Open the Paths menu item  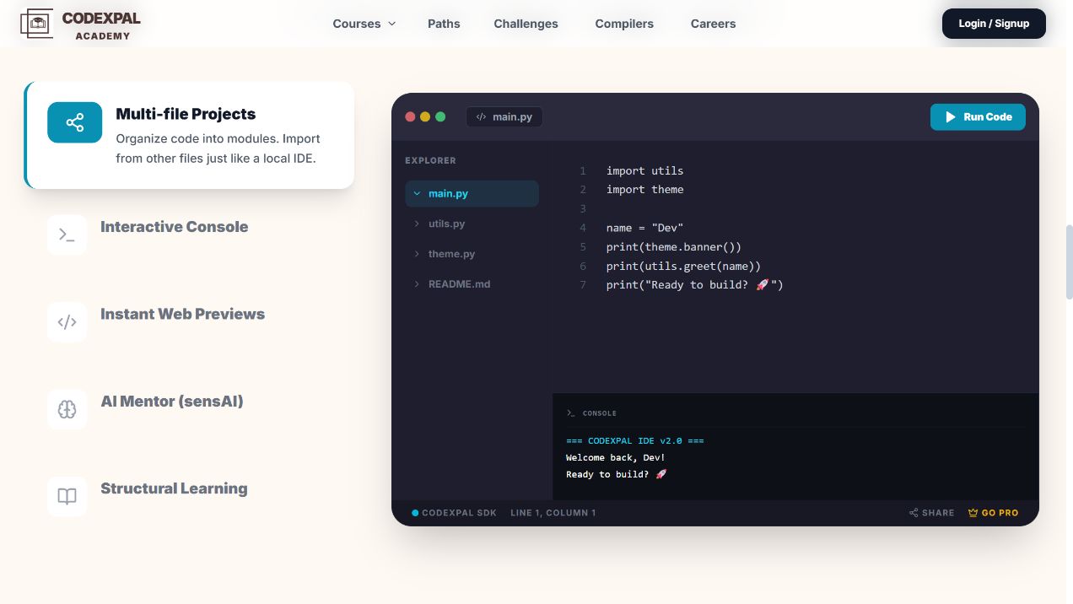click(444, 24)
